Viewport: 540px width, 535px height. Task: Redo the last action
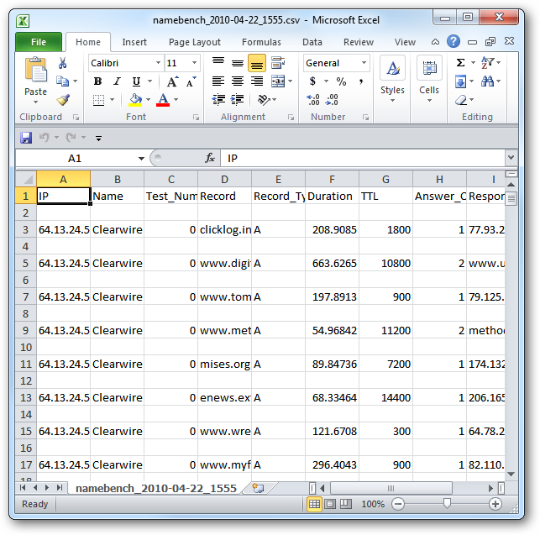(71, 138)
